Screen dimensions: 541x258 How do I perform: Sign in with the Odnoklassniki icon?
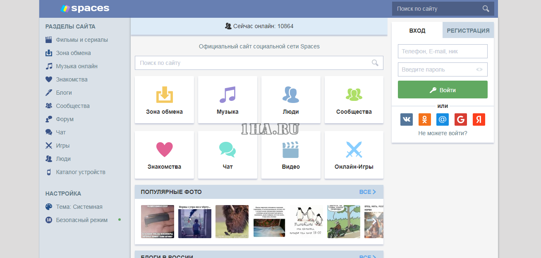pos(424,119)
